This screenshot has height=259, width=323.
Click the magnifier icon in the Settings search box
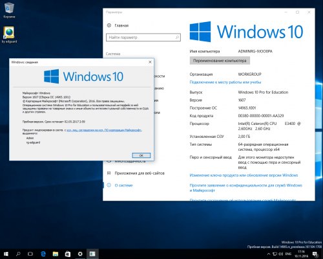(x=177, y=38)
